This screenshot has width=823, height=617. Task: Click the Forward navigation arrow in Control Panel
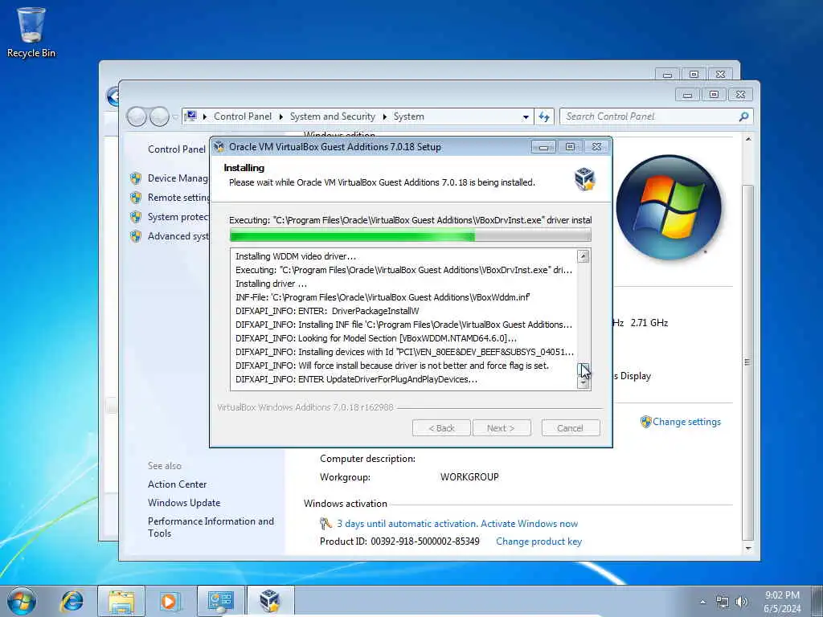tap(159, 116)
